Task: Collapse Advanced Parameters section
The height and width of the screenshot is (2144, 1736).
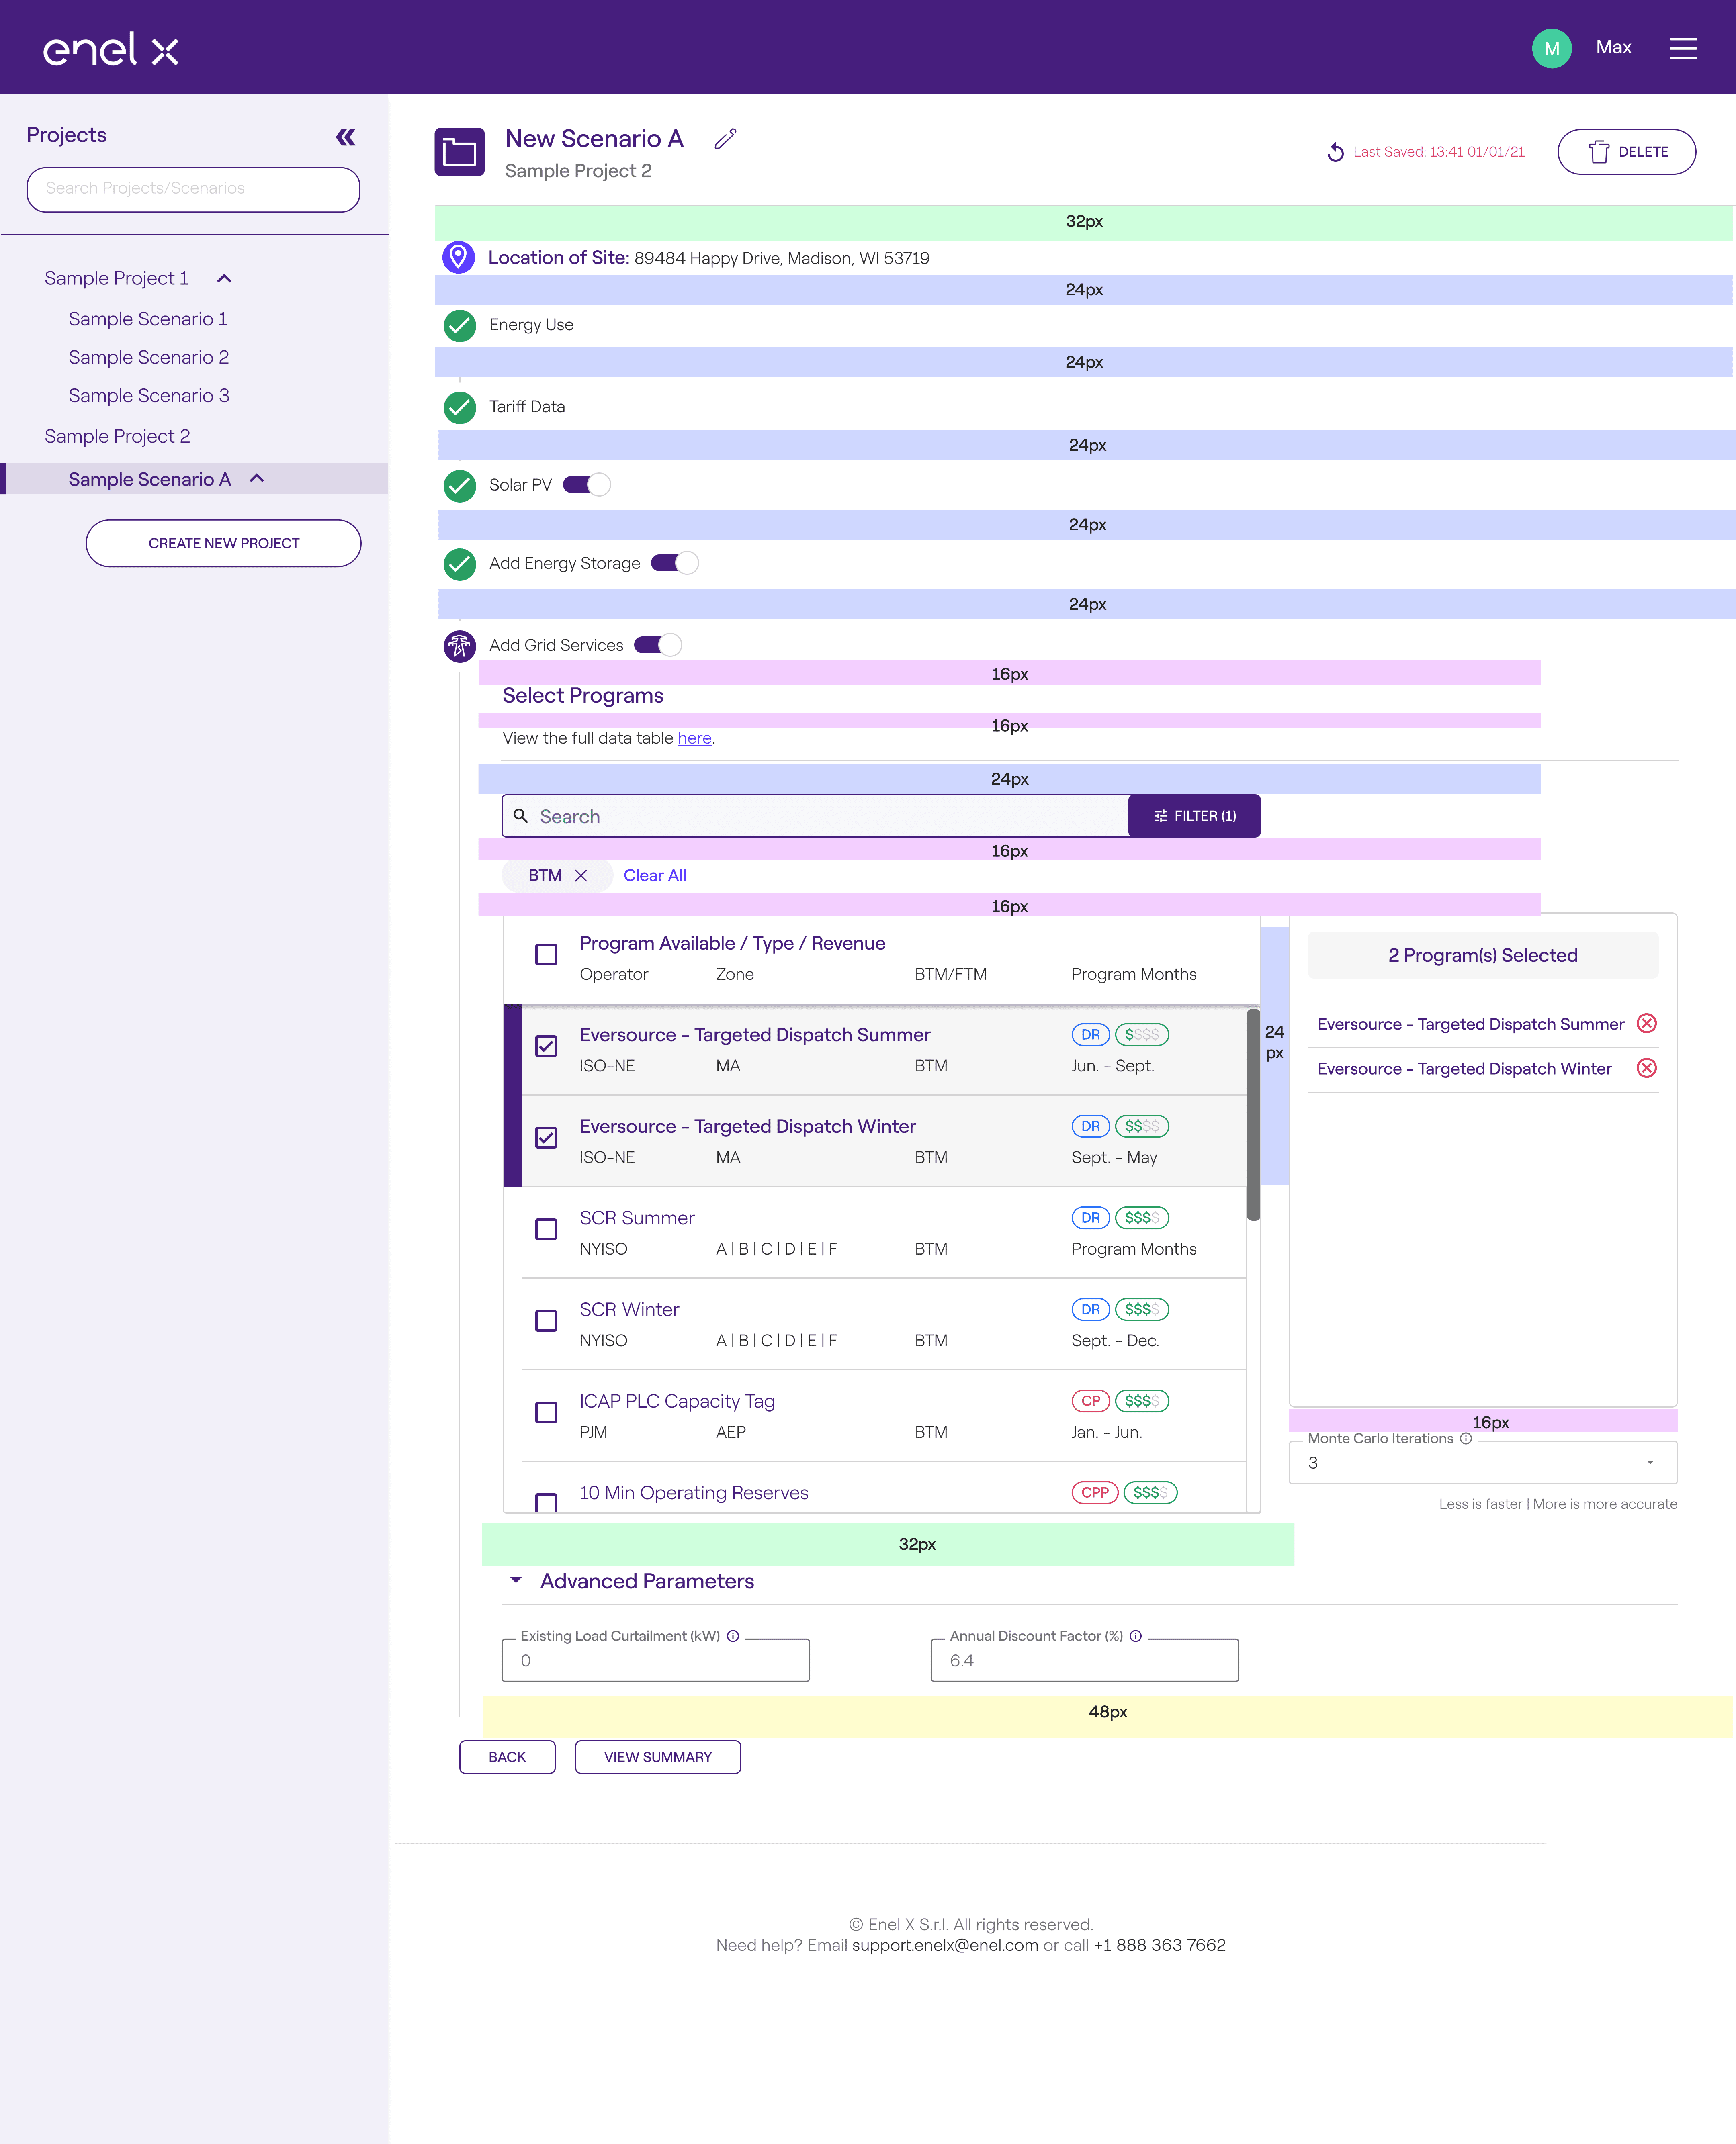Action: (516, 1580)
